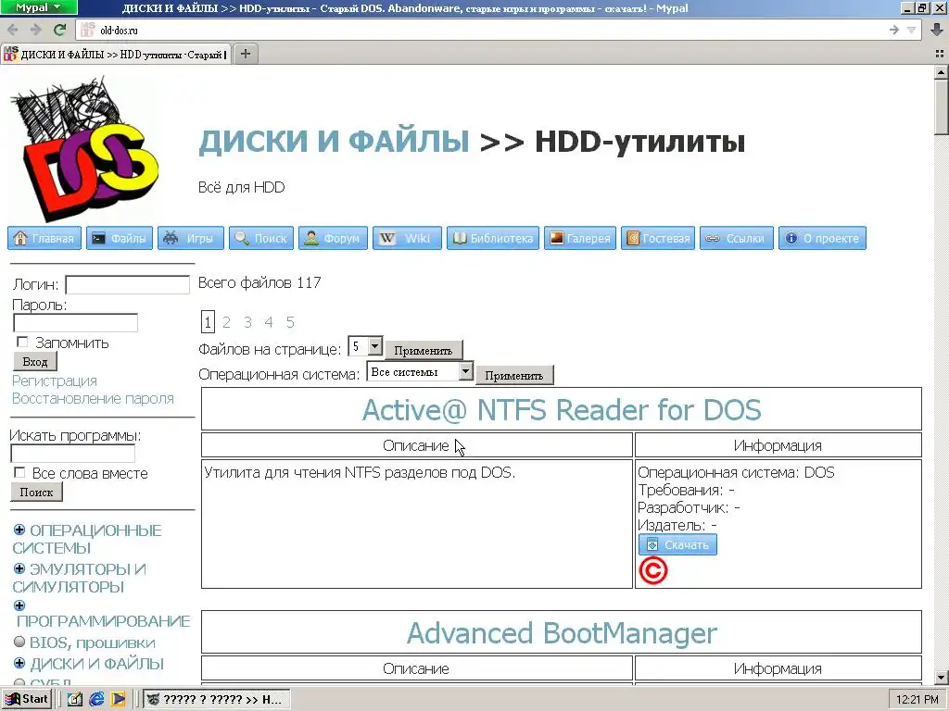This screenshot has height=711, width=949.
Task: Open the Ссылки nav button
Action: coord(737,238)
